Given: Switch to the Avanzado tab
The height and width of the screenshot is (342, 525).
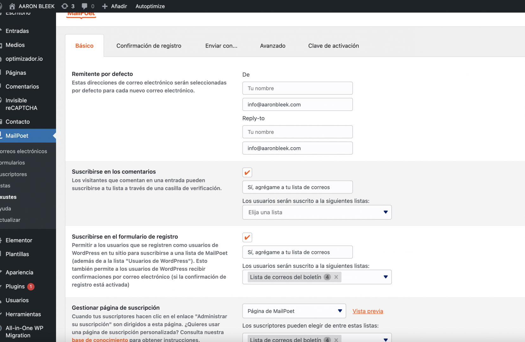Looking at the screenshot, I should (x=273, y=46).
